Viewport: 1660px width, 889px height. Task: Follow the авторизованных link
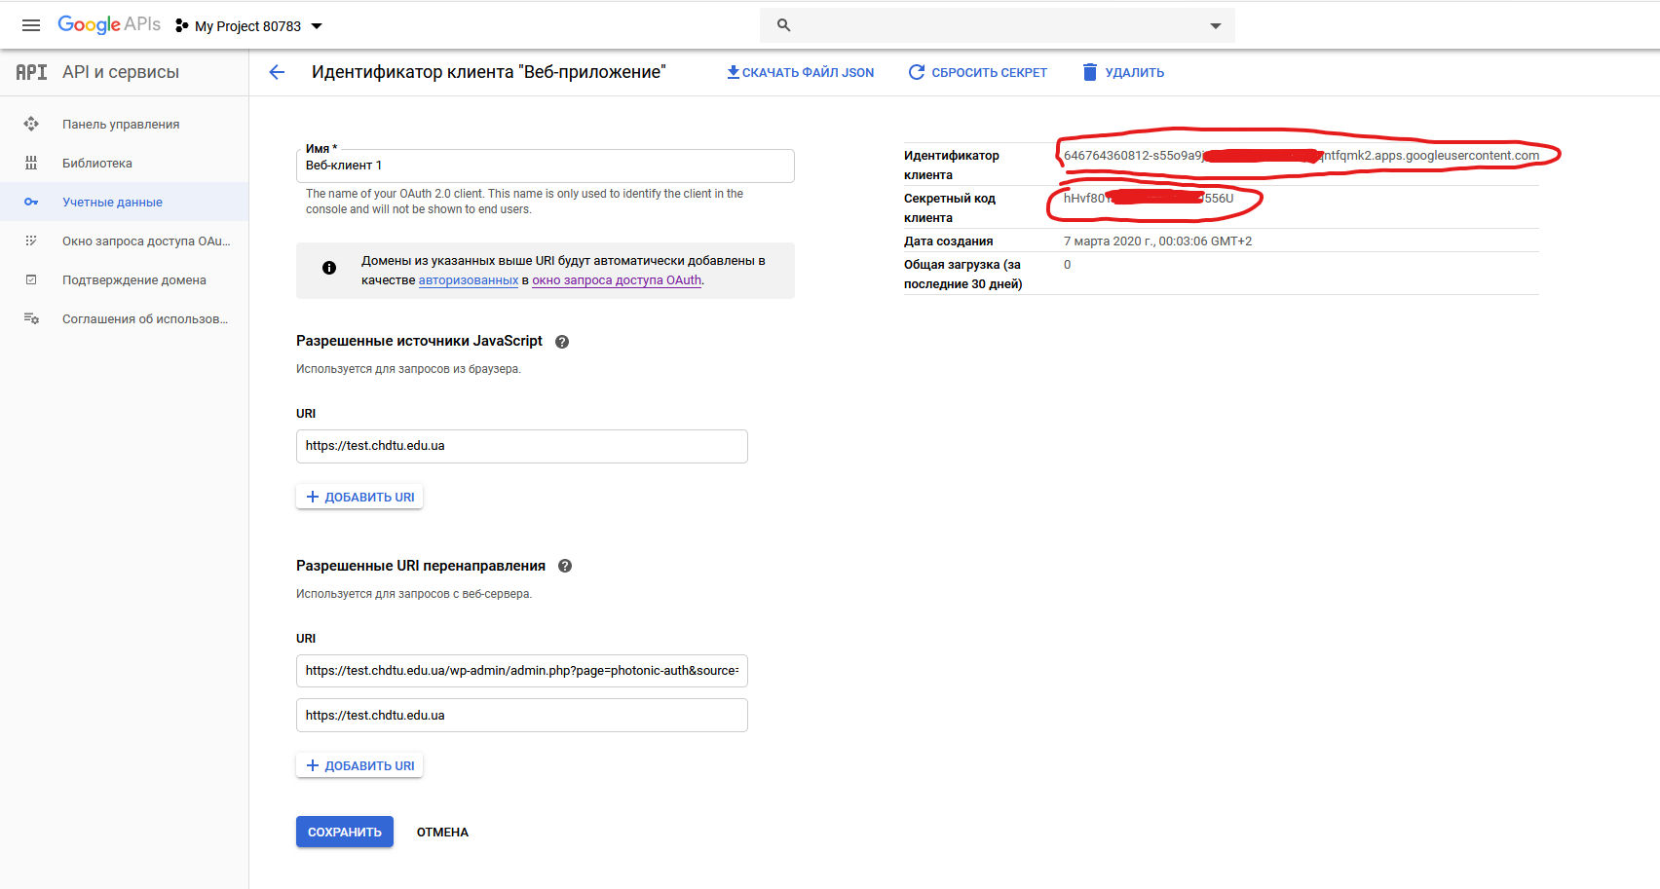click(x=469, y=280)
